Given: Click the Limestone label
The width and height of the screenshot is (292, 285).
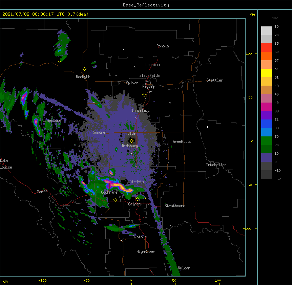Looking at the screenshot, I should click(x=52, y=120).
